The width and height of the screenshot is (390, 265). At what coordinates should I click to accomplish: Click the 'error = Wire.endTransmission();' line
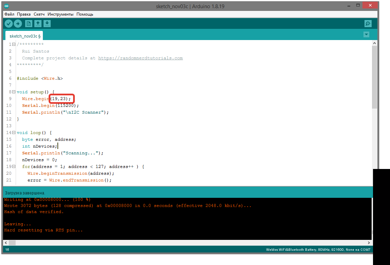69,180
